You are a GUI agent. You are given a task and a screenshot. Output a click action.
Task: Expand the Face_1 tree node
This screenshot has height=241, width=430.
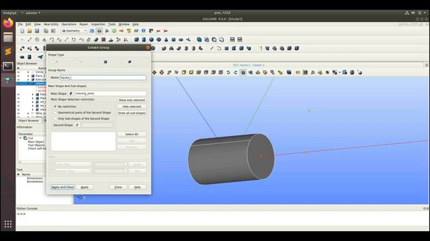pos(28,76)
